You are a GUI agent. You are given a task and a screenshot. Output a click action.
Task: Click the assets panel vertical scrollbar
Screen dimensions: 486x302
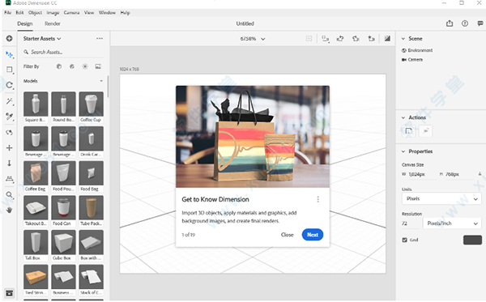coord(108,87)
